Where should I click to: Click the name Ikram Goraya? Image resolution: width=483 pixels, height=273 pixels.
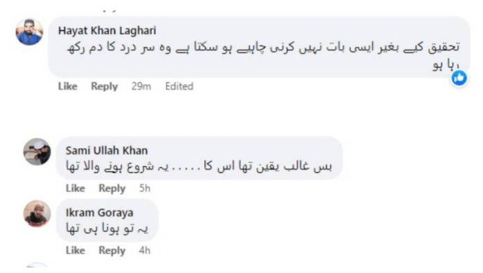coord(99,213)
